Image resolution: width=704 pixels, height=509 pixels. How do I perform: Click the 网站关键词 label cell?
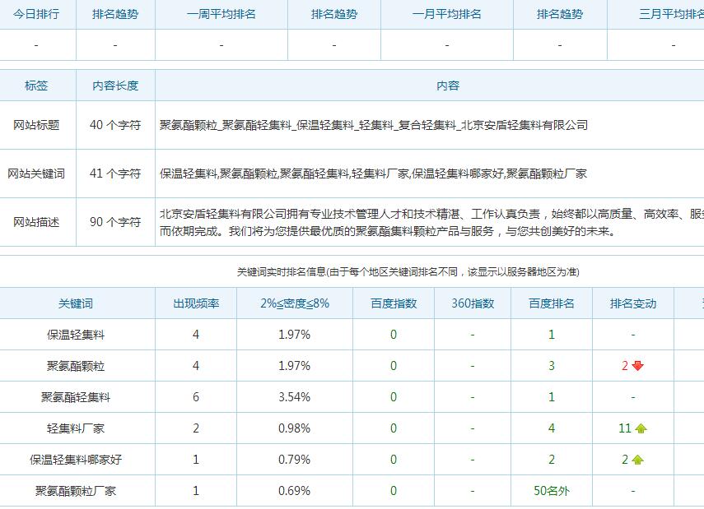(36, 174)
